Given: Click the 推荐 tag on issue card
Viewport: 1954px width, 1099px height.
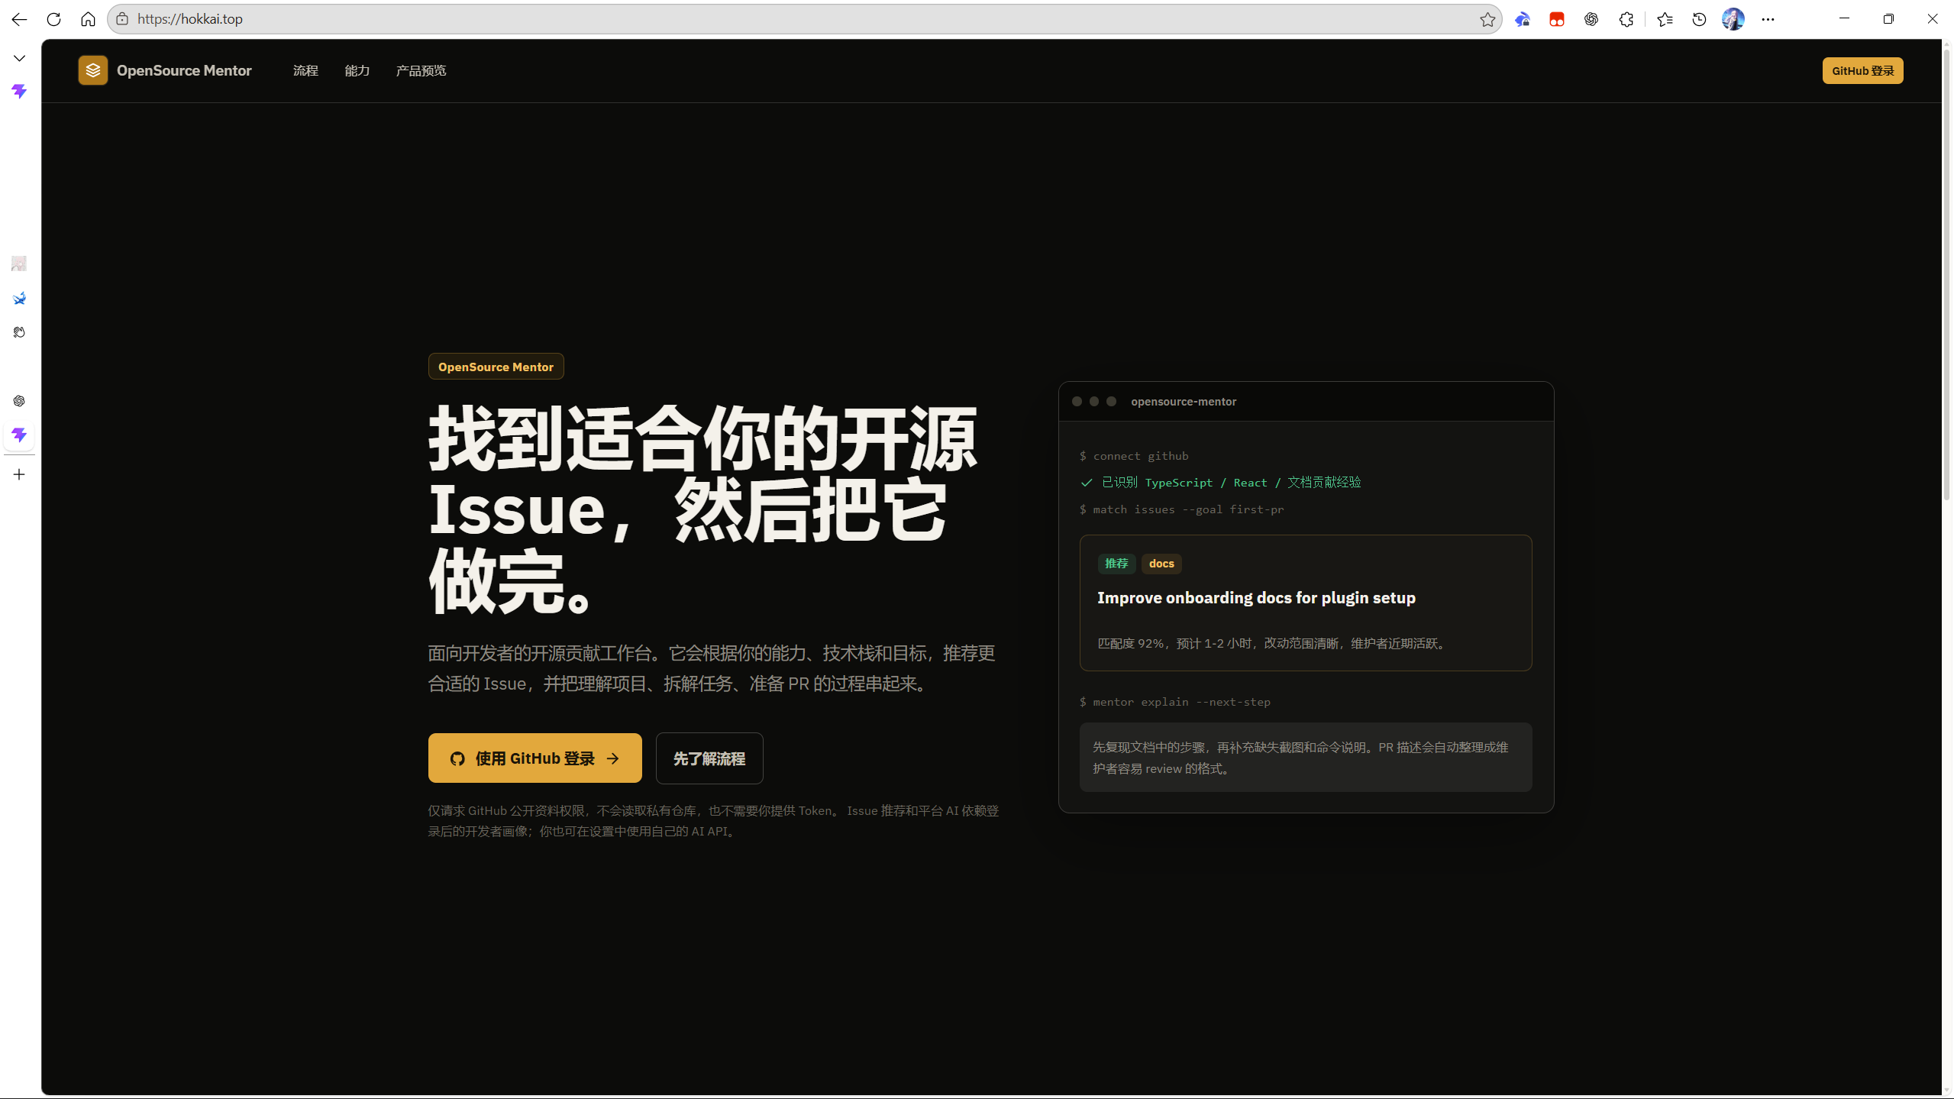Looking at the screenshot, I should [1116, 564].
